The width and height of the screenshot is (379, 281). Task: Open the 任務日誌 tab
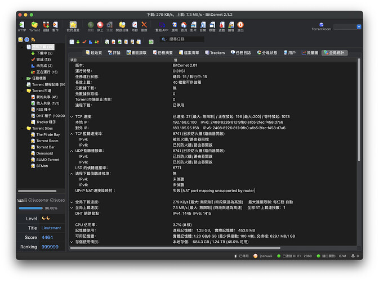(240, 53)
